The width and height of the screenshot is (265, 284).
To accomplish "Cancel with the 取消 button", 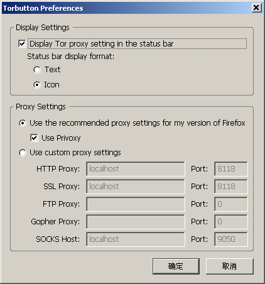I will pyautogui.click(x=230, y=266).
